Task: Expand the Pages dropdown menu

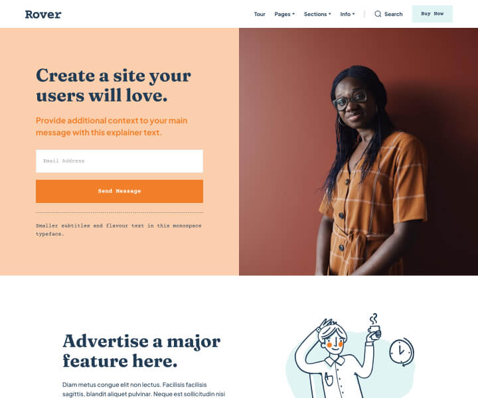Action: click(x=284, y=14)
